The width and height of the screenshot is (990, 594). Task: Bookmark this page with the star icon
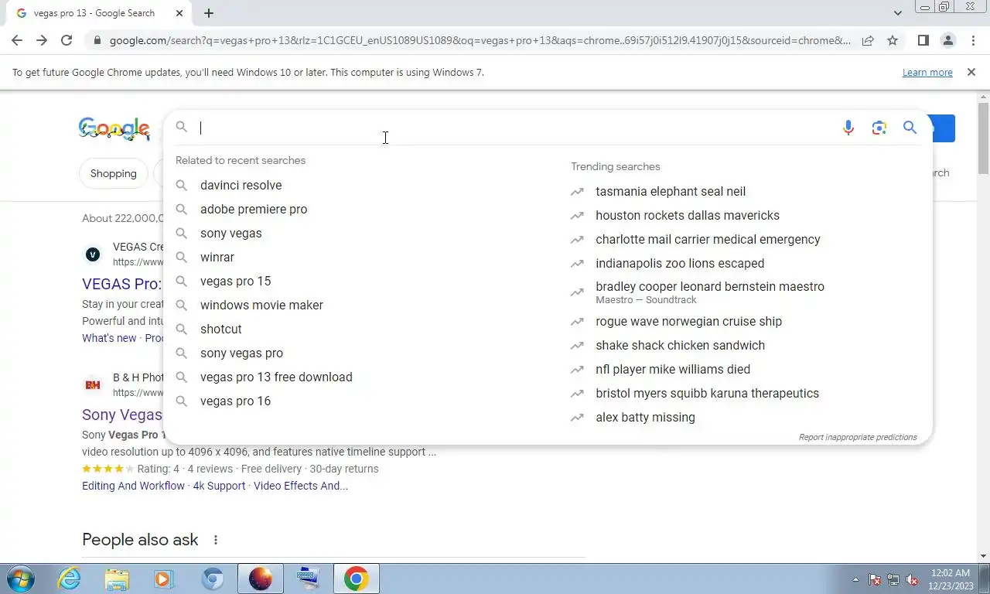(893, 40)
